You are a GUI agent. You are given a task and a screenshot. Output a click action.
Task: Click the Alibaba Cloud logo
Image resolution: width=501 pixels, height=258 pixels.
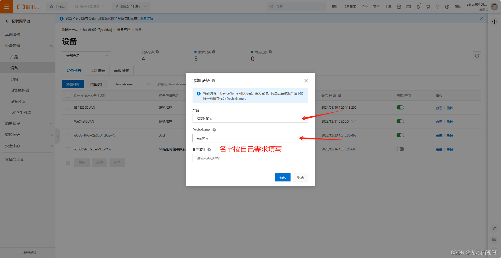(x=28, y=7)
